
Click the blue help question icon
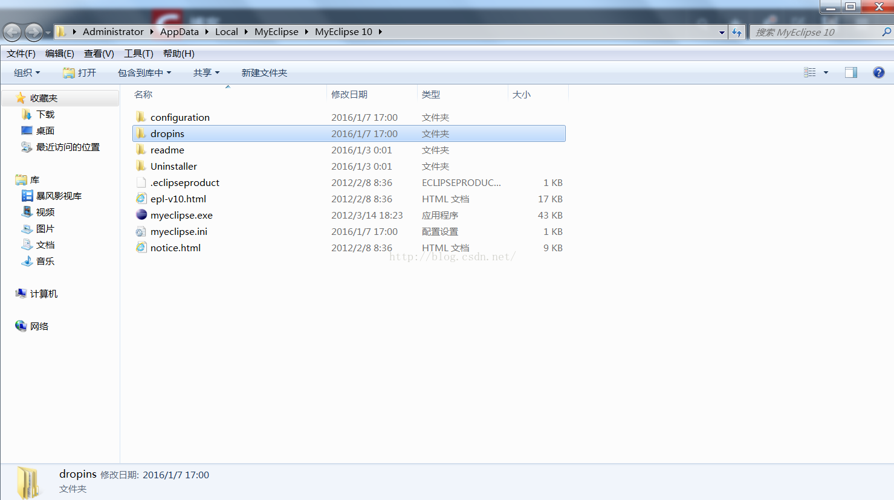(x=879, y=72)
